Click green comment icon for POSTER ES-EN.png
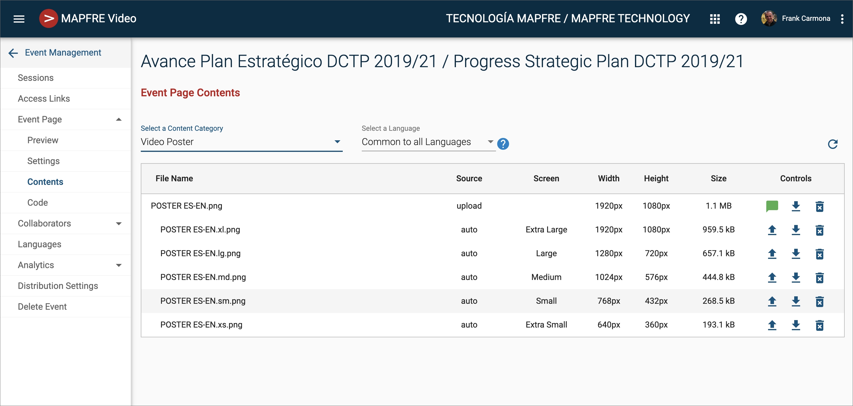 pyautogui.click(x=772, y=206)
